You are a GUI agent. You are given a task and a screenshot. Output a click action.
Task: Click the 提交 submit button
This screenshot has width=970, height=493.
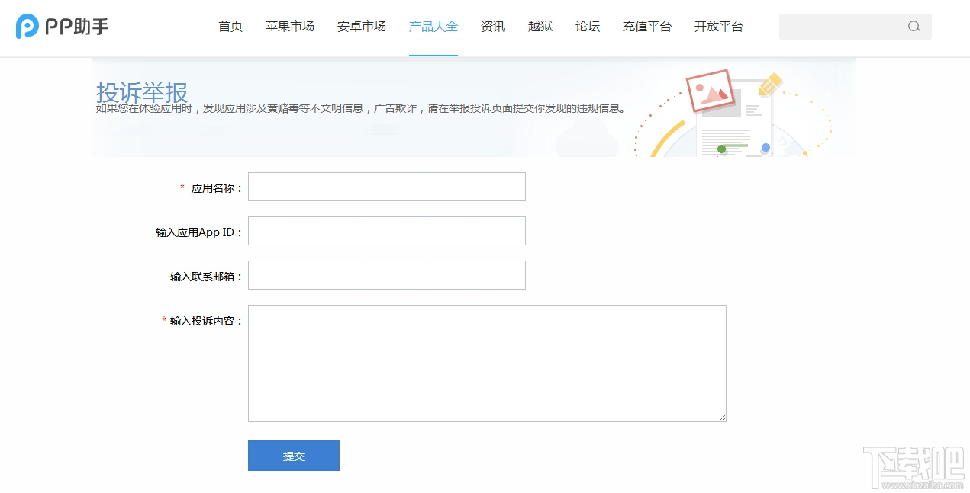tap(293, 456)
